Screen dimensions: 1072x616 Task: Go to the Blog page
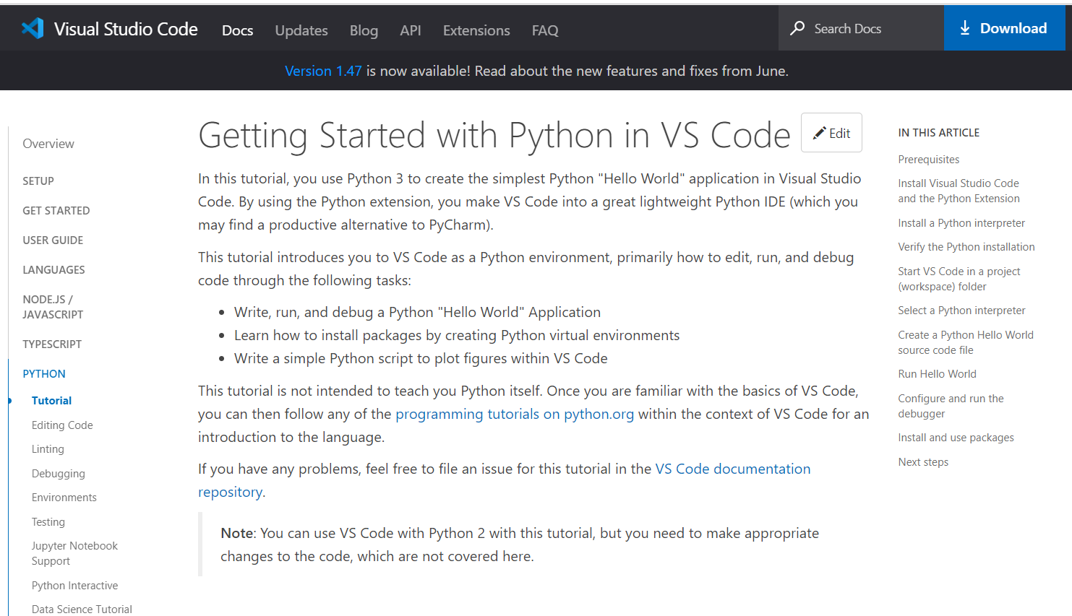point(364,30)
